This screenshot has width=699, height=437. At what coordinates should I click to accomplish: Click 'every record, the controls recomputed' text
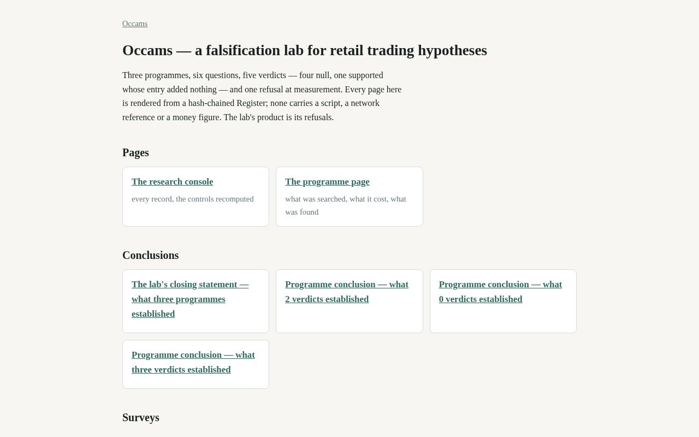(193, 199)
